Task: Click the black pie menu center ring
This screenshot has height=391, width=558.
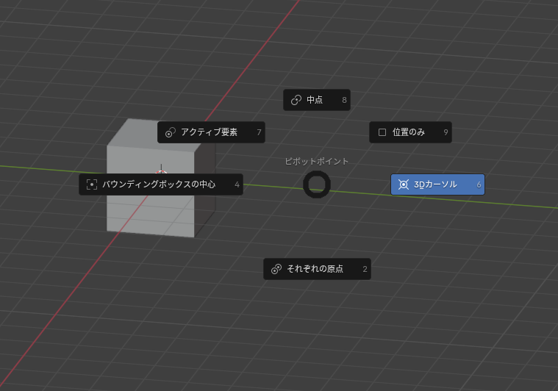Action: click(317, 184)
